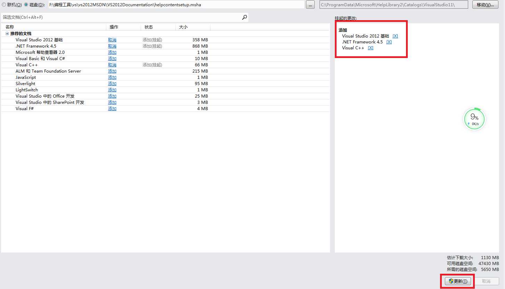Click the 可用磁盘空间 47430 MB value
The width and height of the screenshot is (505, 289).
click(x=489, y=264)
